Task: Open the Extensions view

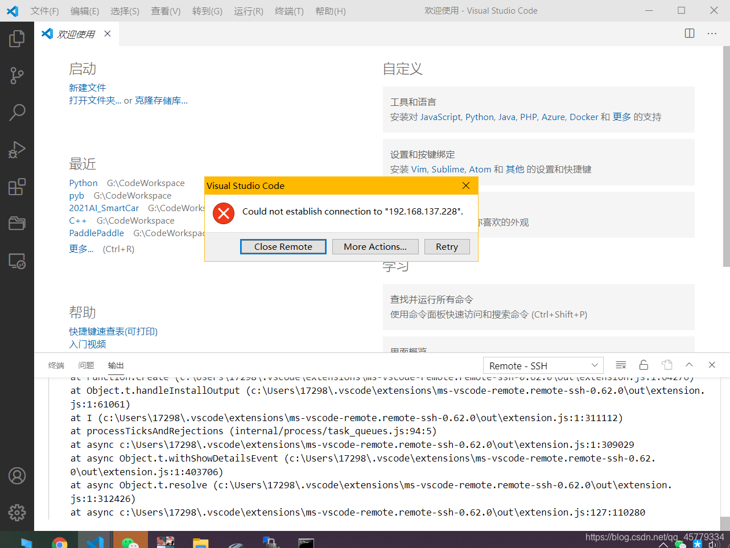Action: (17, 187)
